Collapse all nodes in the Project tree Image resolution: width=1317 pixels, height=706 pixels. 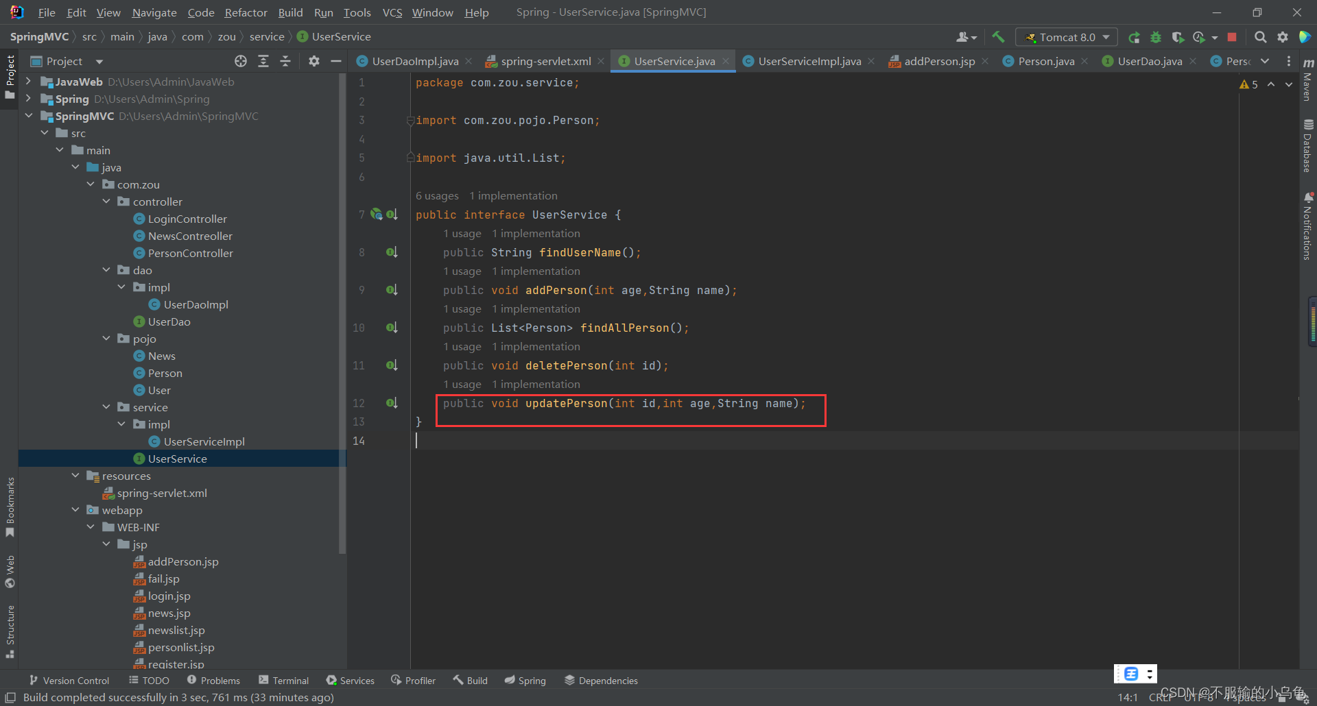[285, 61]
